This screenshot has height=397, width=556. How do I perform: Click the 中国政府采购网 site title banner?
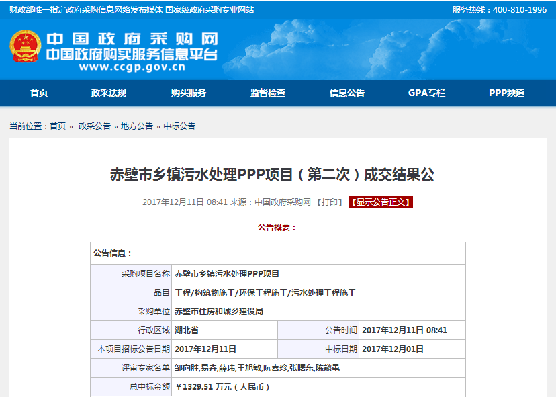click(x=132, y=38)
